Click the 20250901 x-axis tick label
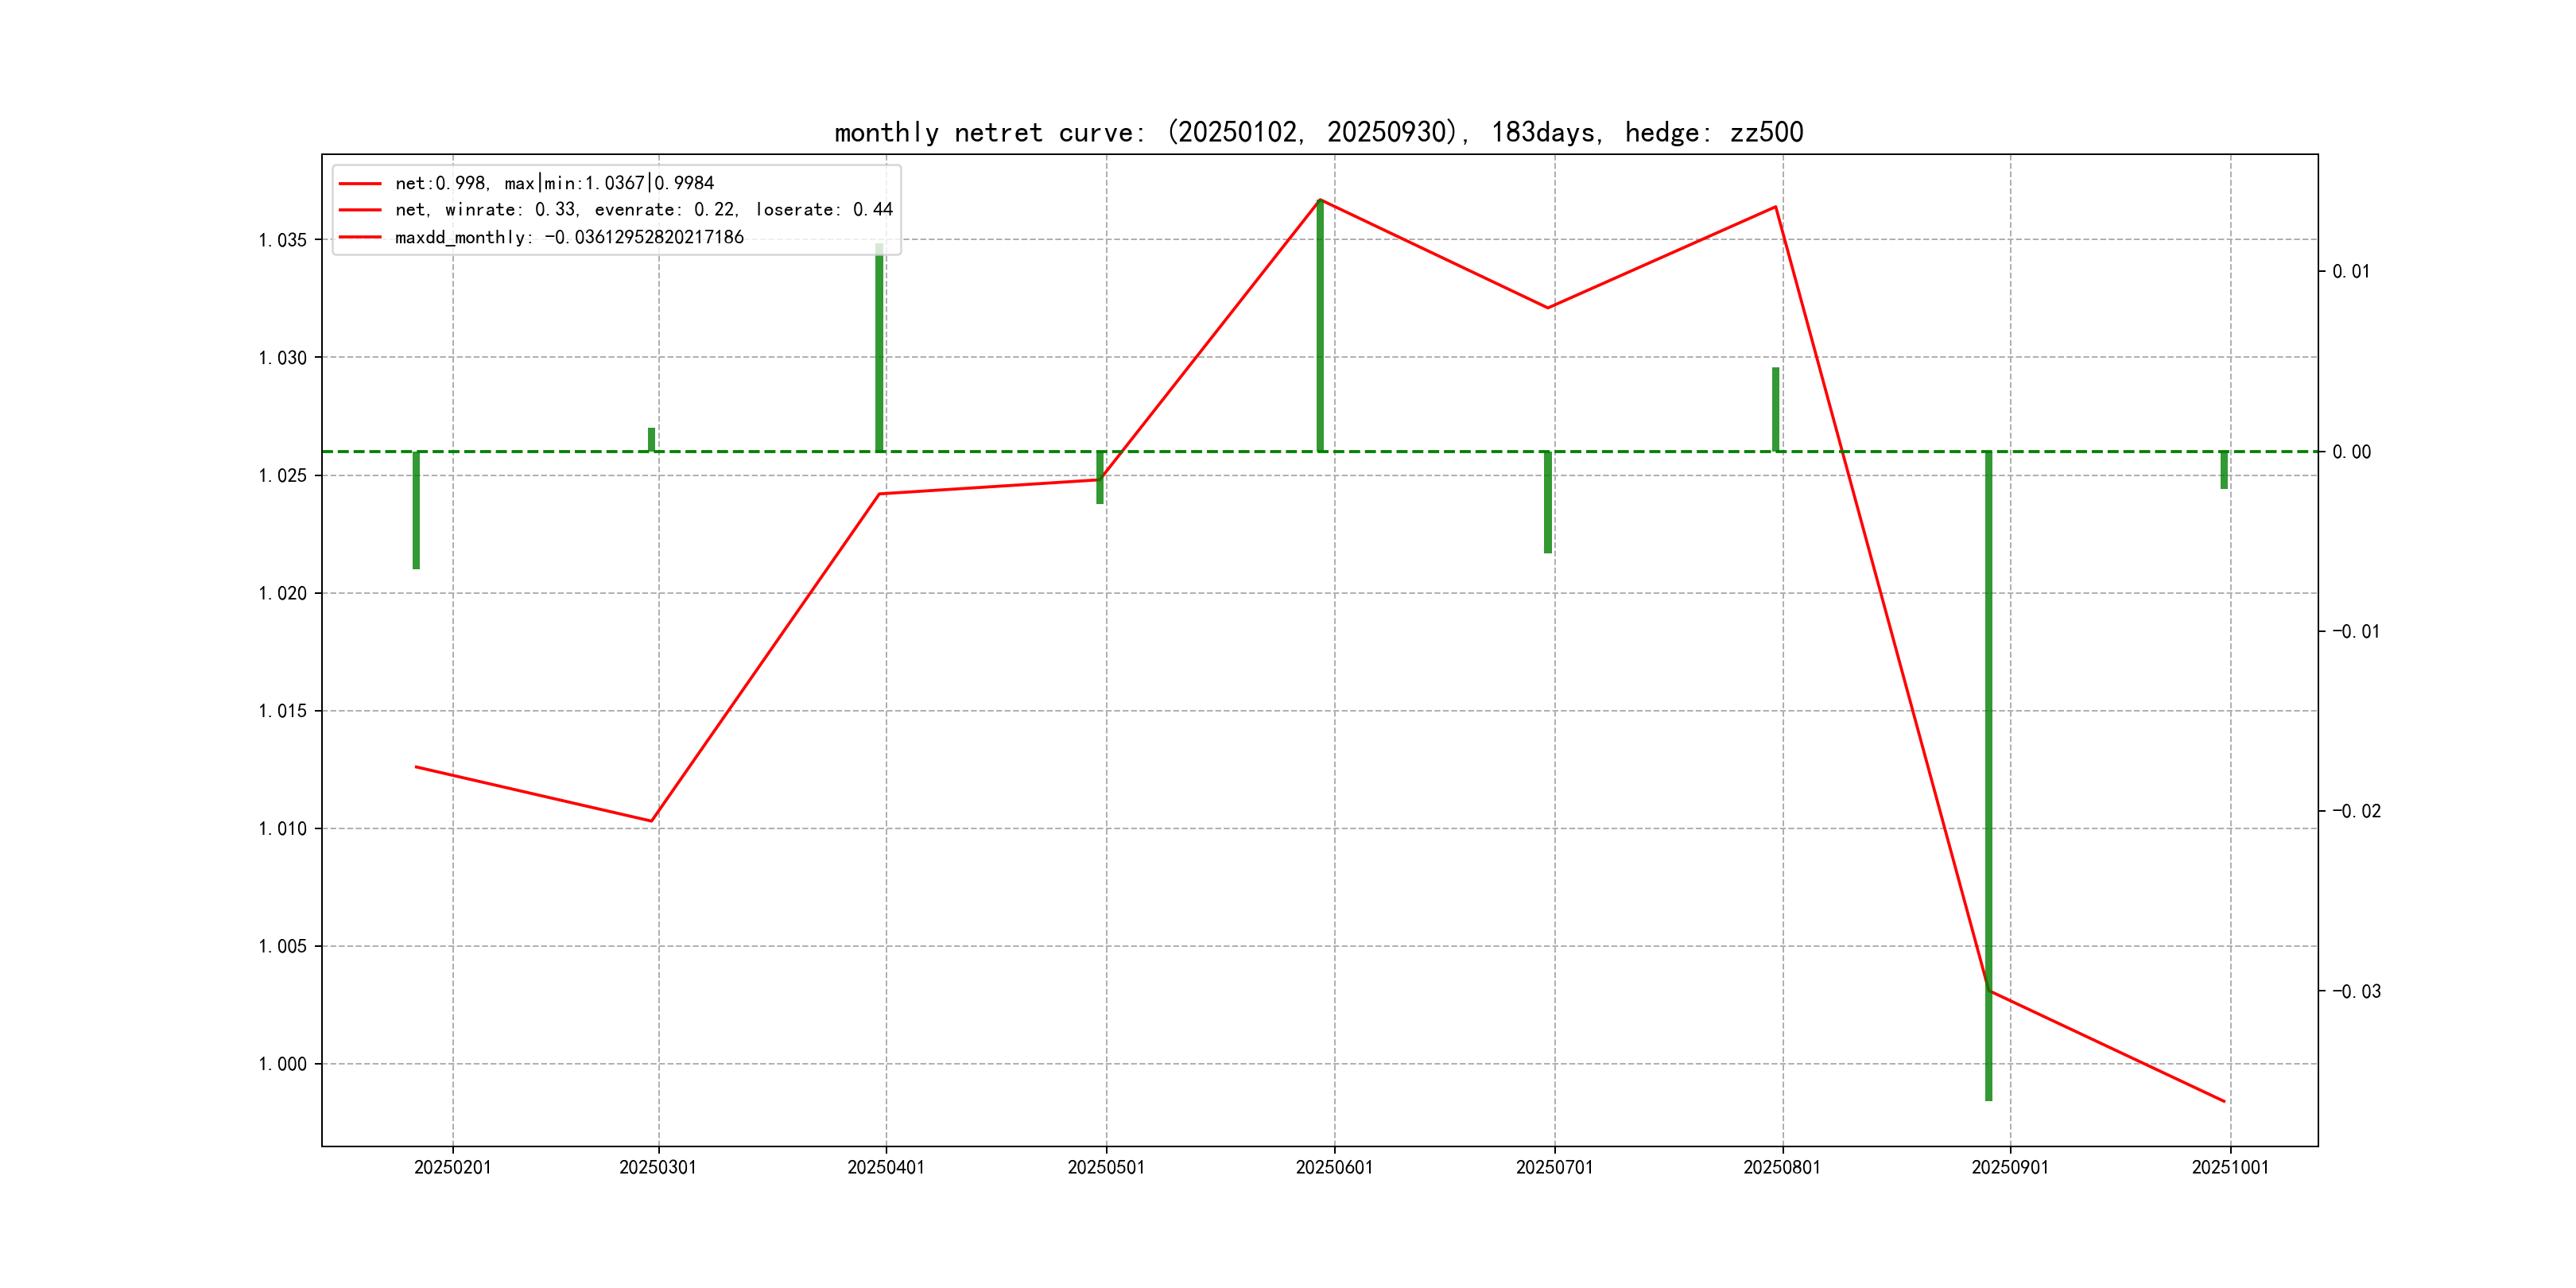 (2010, 1167)
